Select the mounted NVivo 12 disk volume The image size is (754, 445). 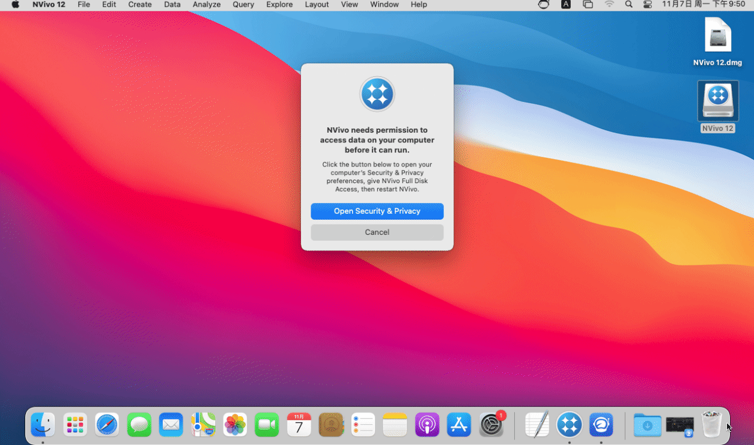click(718, 107)
